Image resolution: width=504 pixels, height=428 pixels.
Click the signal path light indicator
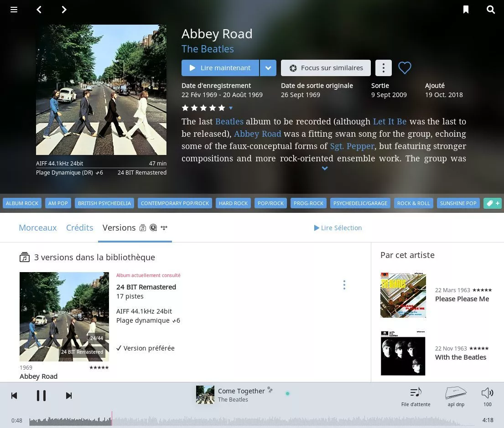287,394
